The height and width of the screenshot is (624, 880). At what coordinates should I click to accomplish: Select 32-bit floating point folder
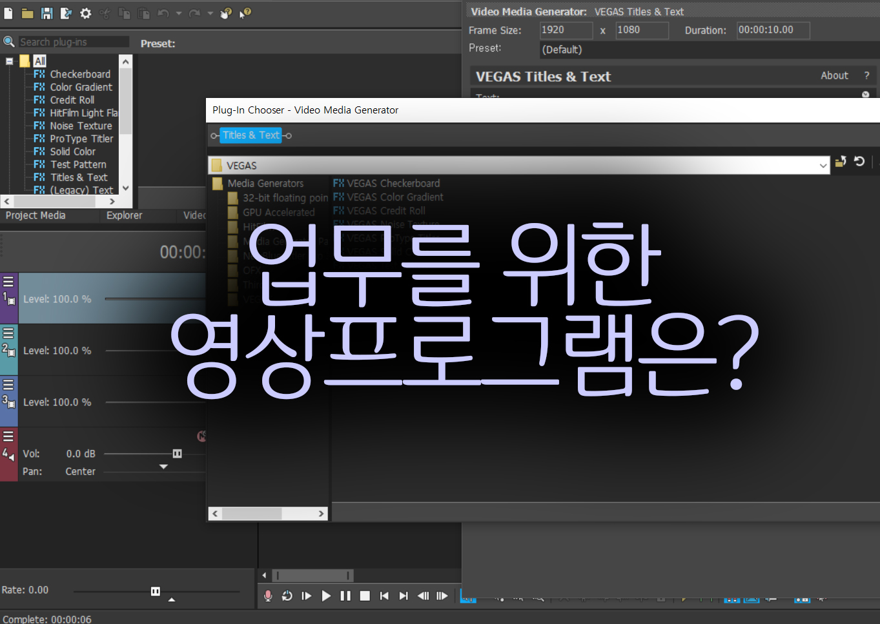click(285, 198)
